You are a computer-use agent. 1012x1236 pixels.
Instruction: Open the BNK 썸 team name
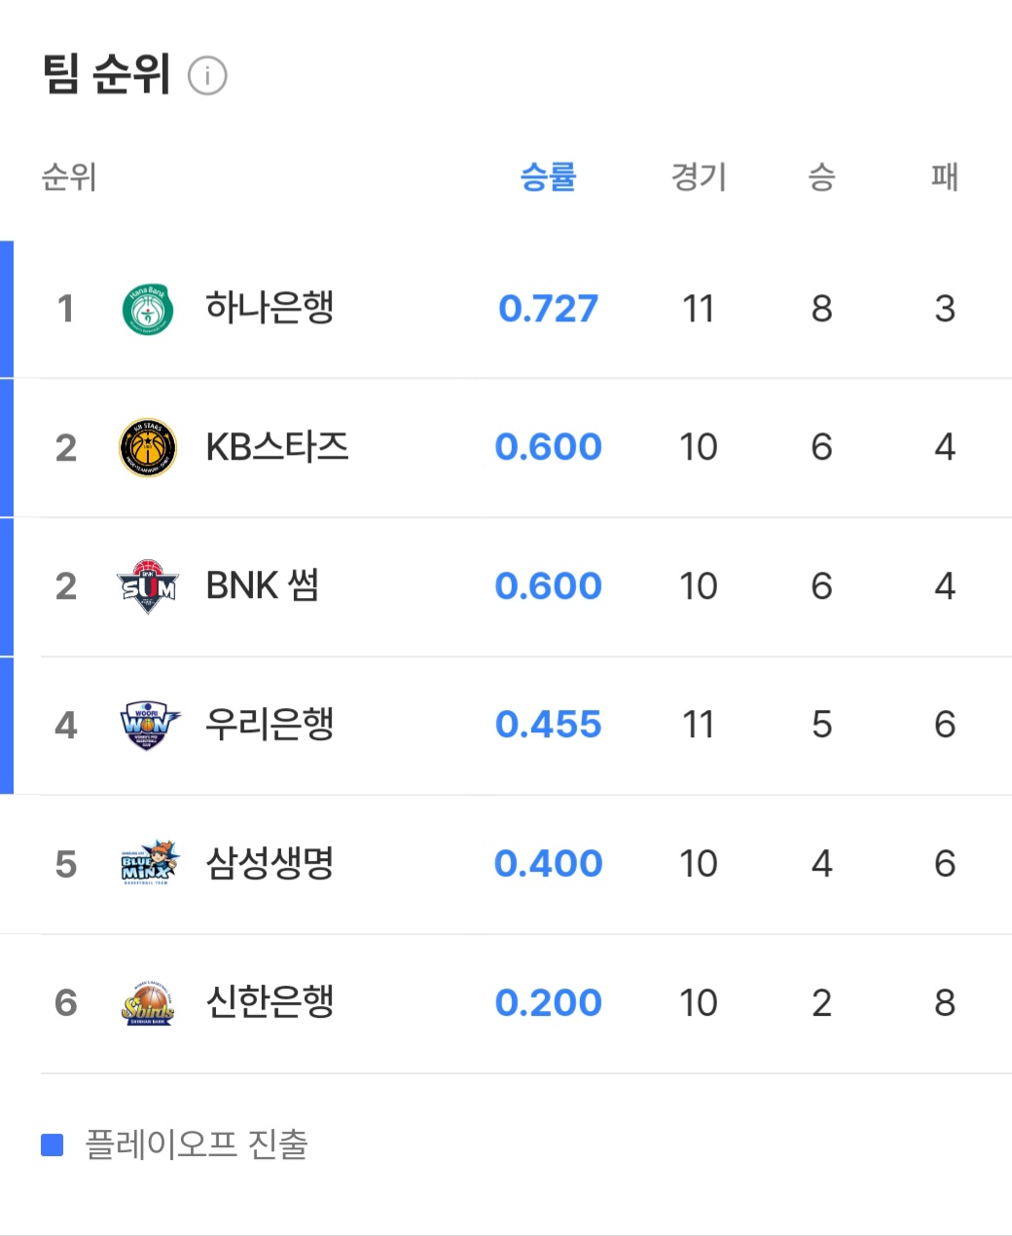coord(263,586)
